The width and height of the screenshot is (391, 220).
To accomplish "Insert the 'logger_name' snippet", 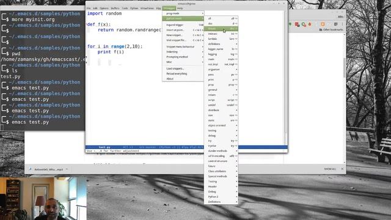I will click(x=221, y=49).
